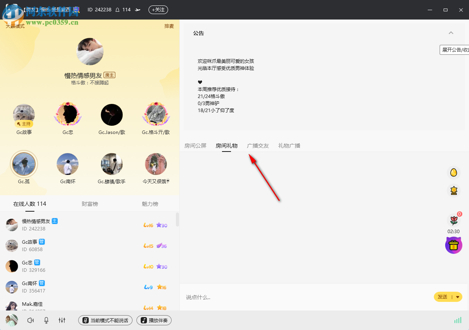Switch to the 广播交友 tab
This screenshot has width=469, height=330.
pyautogui.click(x=258, y=145)
